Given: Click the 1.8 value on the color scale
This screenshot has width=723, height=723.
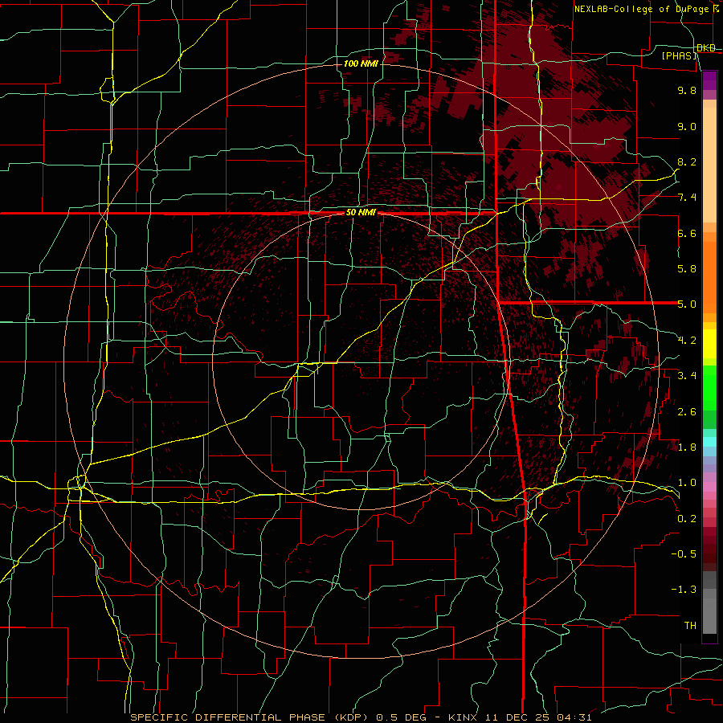Looking at the screenshot, I should point(687,447).
